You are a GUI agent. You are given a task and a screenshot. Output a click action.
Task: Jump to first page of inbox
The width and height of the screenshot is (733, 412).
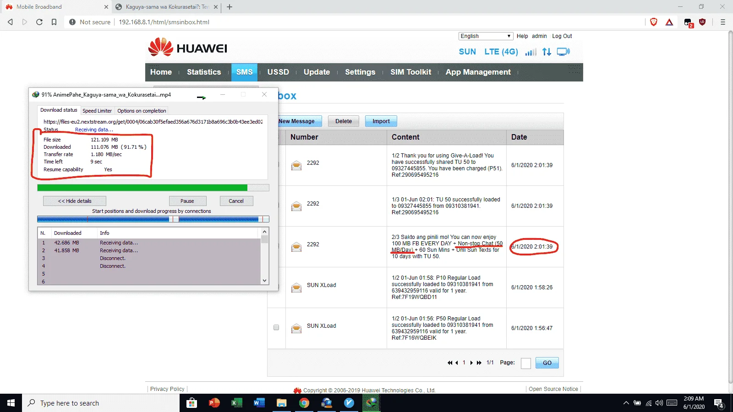pos(450,363)
